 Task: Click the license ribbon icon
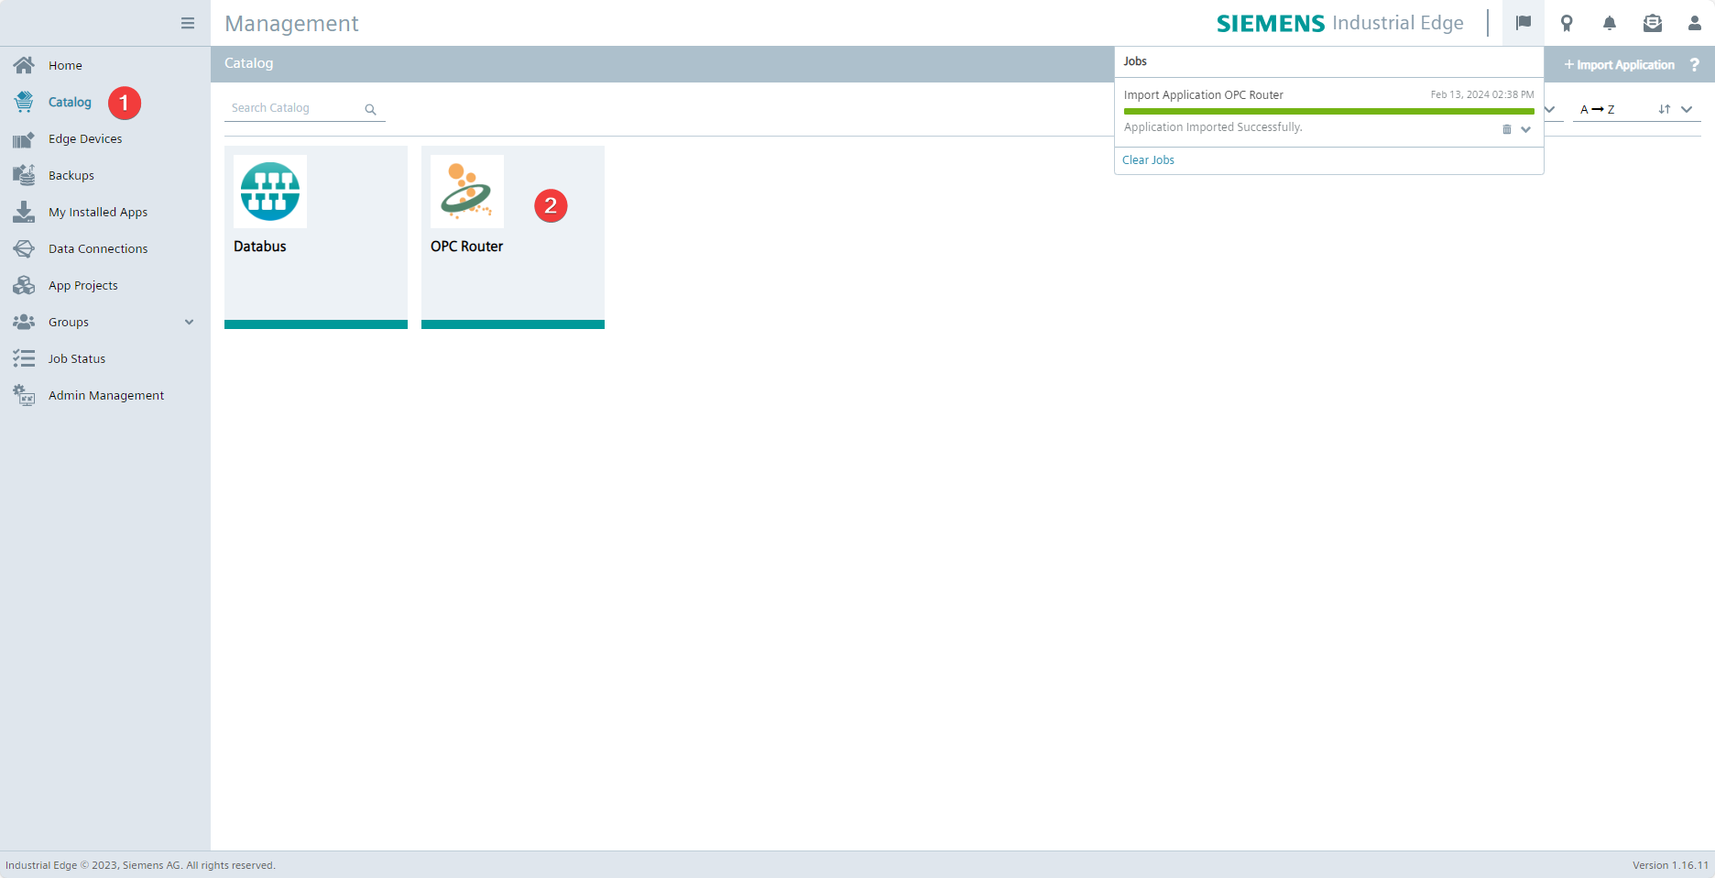click(x=1567, y=23)
